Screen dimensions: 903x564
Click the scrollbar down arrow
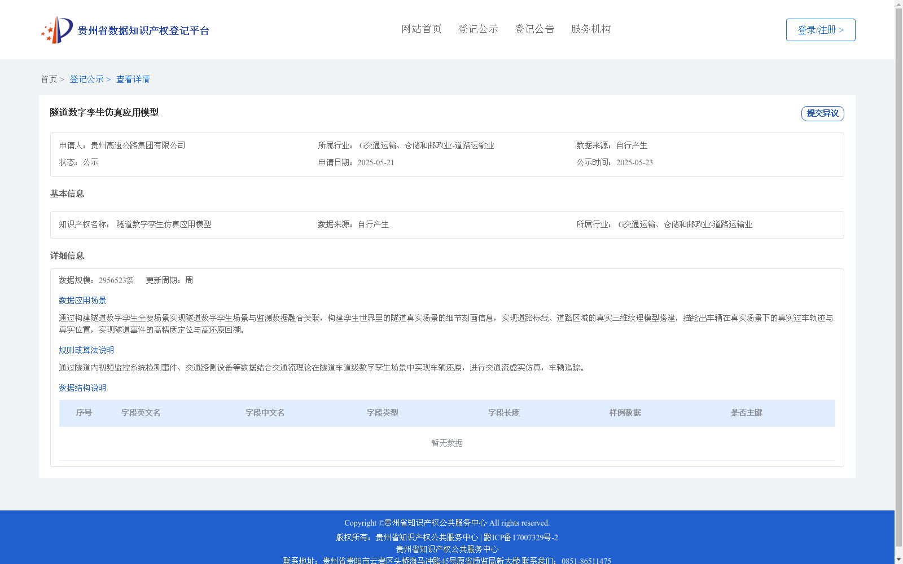tap(898, 559)
